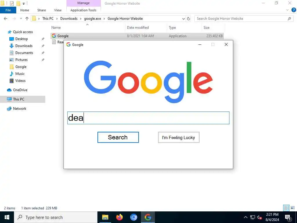Show hidden system tray icons
Screen dimensions: 297x223
pos(245,217)
